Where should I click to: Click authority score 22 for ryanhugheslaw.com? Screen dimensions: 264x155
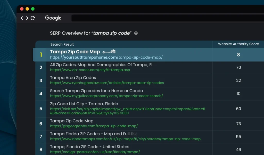(238, 80)
